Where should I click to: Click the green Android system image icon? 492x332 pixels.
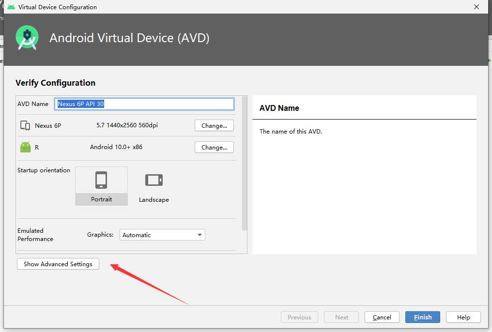pyautogui.click(x=25, y=147)
